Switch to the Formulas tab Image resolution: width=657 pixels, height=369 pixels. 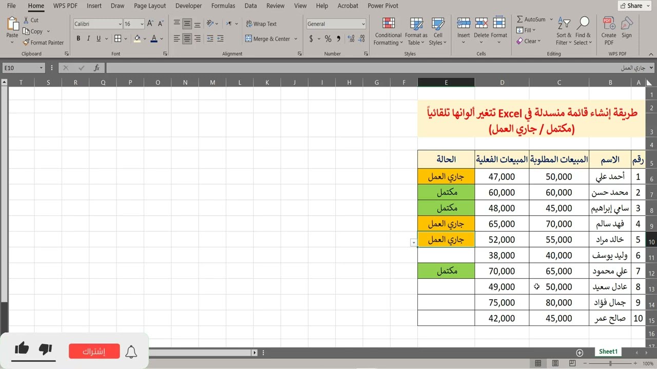pos(223,6)
